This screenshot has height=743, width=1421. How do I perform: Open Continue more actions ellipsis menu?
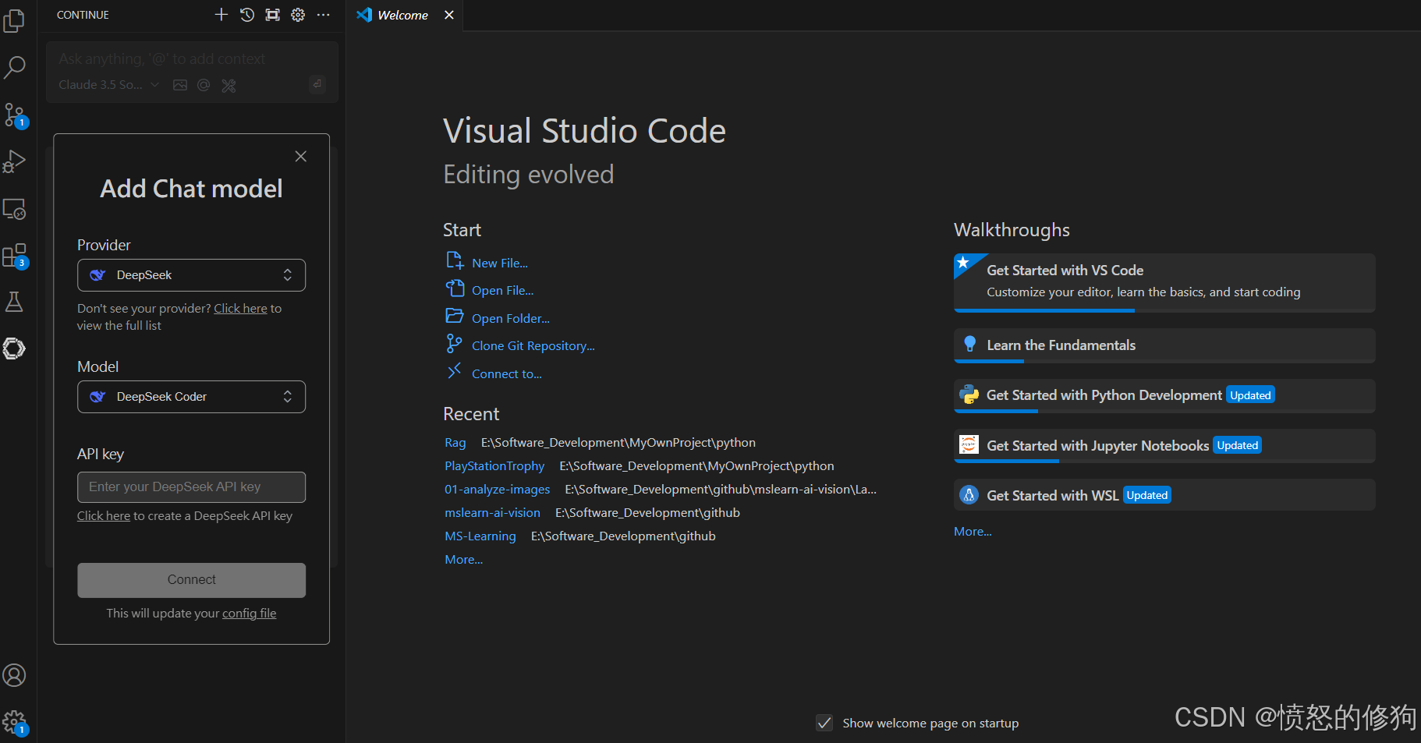point(324,15)
